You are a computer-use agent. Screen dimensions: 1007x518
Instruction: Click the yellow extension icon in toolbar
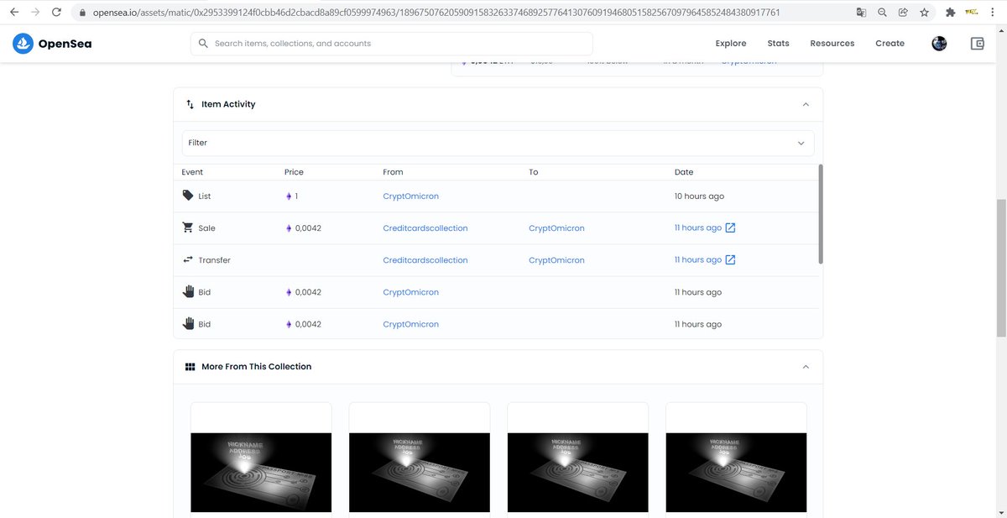[973, 13]
